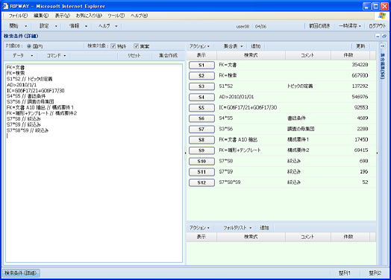Click the vertical sidebar tab labeled (S6)
The width and height of the screenshot is (391, 280).
[383, 66]
